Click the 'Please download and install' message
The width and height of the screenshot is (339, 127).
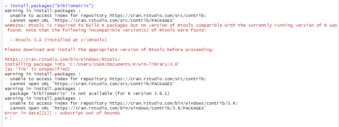point(110,50)
